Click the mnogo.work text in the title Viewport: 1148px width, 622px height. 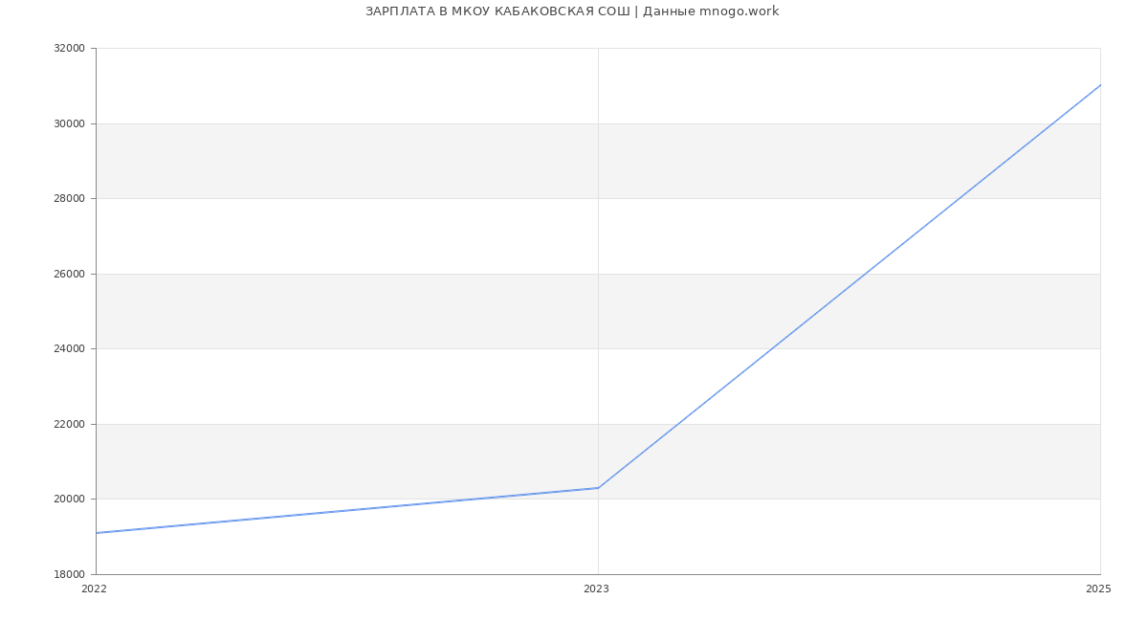pos(739,11)
